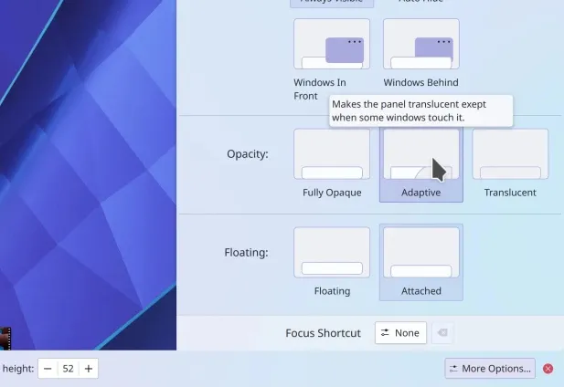Open the More Options dropdown menu

pos(490,369)
